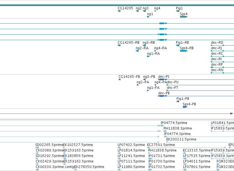
Task: Select EST RH11838.5prime
Action: [162, 151]
